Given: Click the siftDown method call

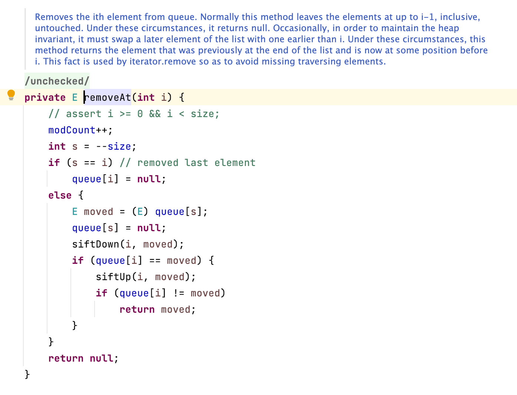Looking at the screenshot, I should pyautogui.click(x=95, y=244).
